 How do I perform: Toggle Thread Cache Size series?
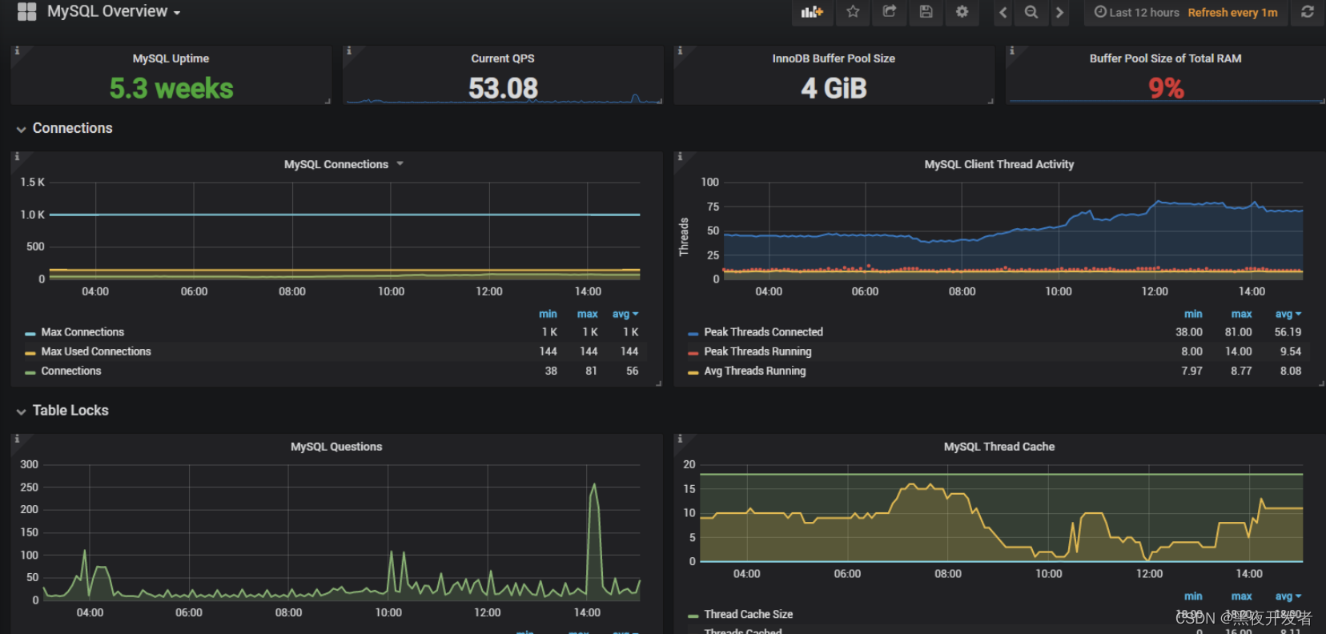coord(748,614)
